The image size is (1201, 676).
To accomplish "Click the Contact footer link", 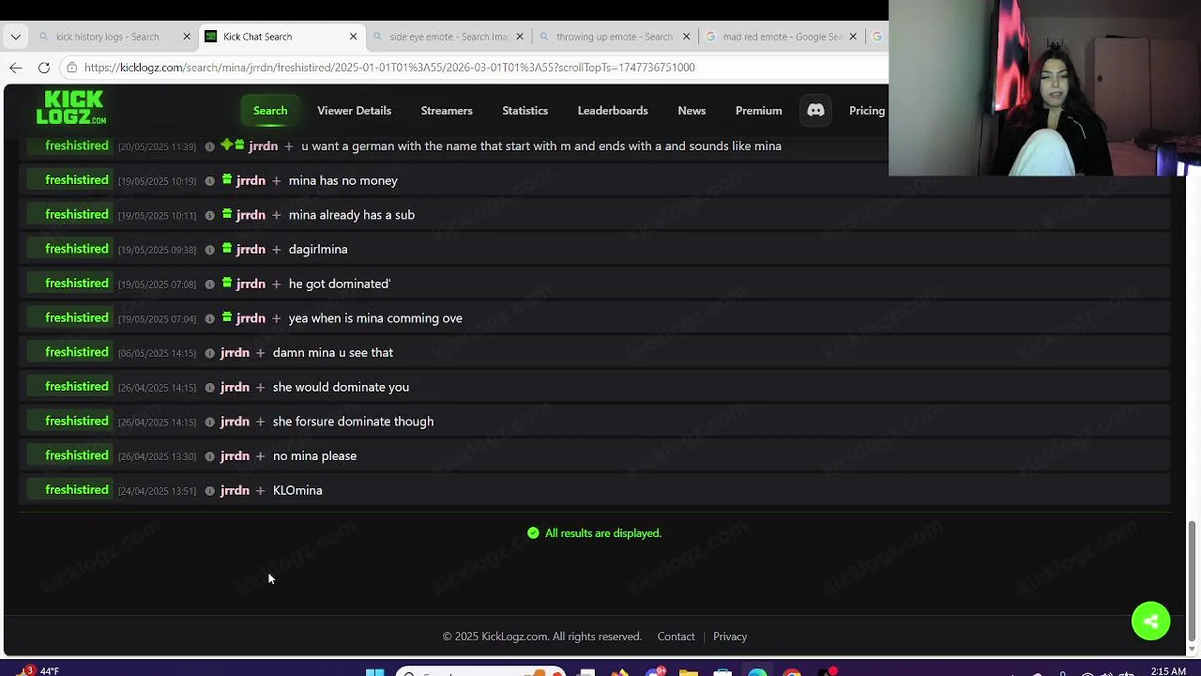I will [x=676, y=637].
